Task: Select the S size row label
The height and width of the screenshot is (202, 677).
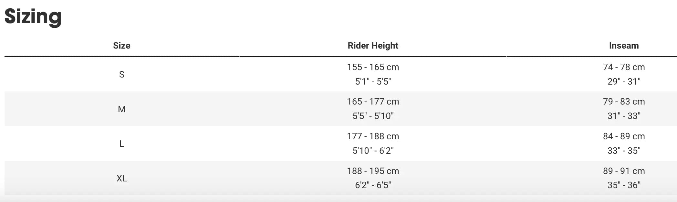Action: point(121,74)
